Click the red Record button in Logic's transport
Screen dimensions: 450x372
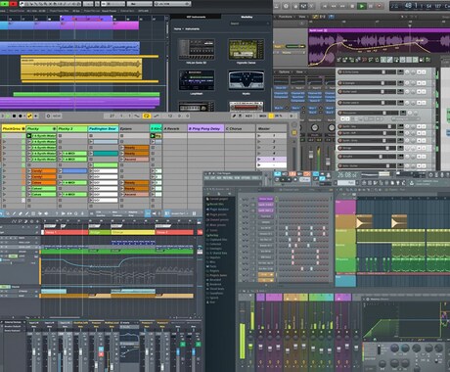pos(380,6)
